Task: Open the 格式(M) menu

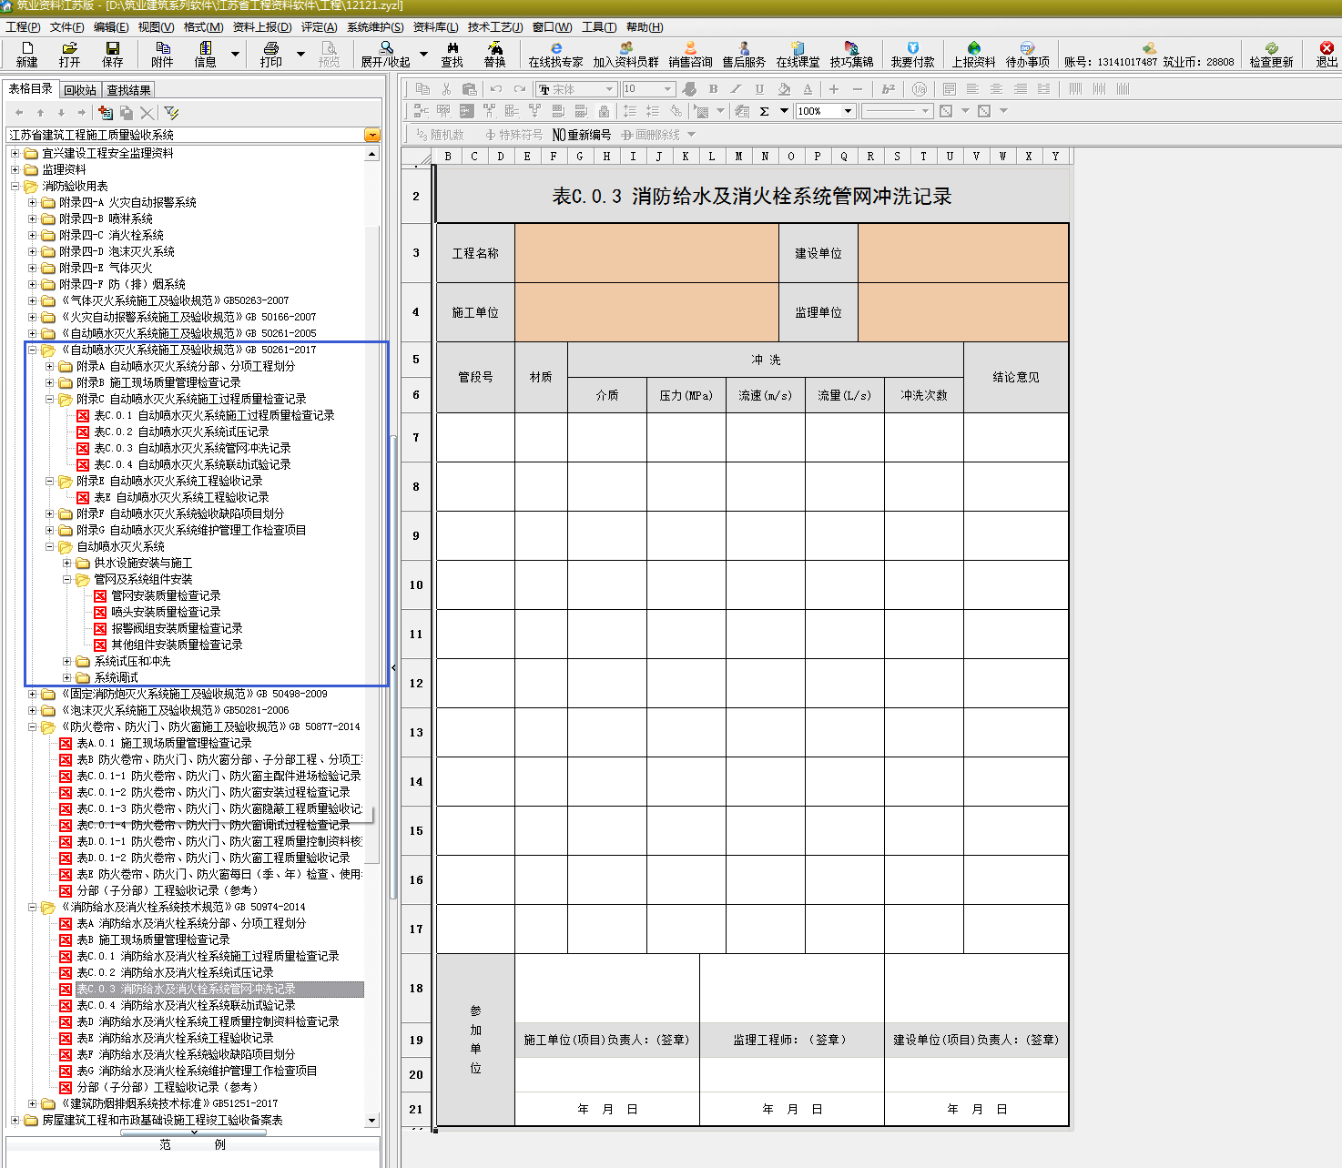Action: tap(203, 27)
